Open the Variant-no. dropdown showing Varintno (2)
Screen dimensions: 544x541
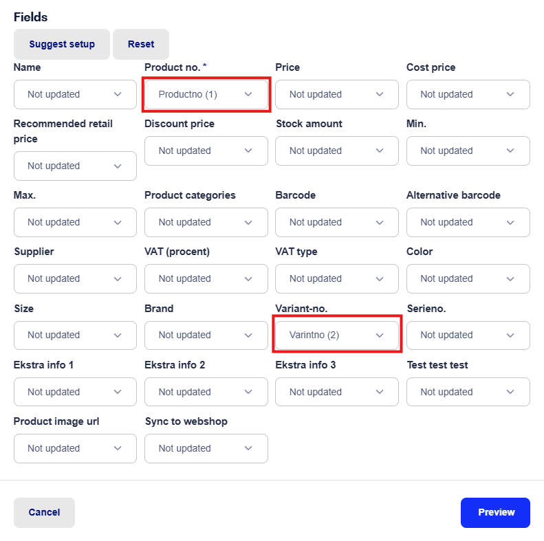[337, 335]
